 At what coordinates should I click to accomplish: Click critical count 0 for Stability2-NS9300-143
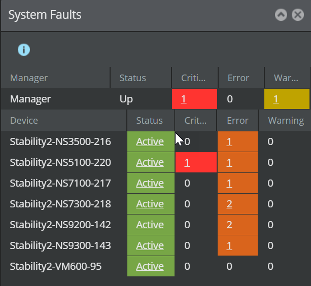[187, 245]
